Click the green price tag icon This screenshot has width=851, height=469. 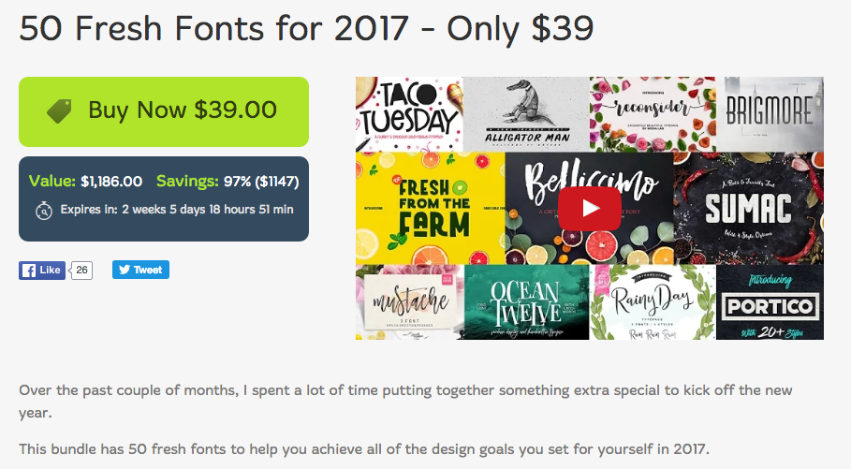[60, 110]
